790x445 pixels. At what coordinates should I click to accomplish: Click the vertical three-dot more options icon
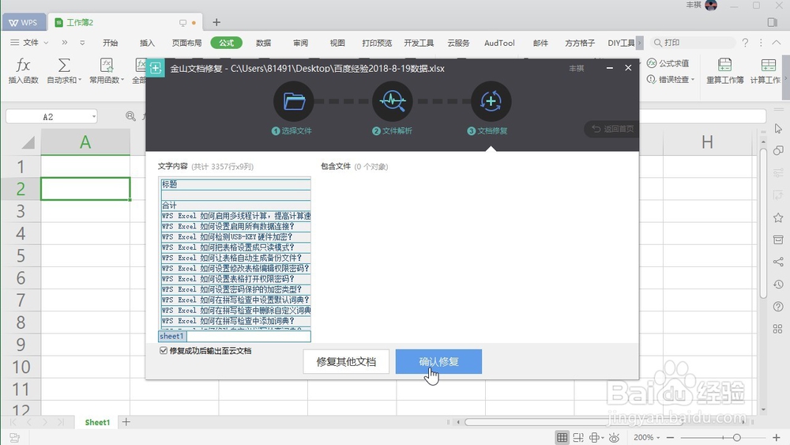click(761, 43)
